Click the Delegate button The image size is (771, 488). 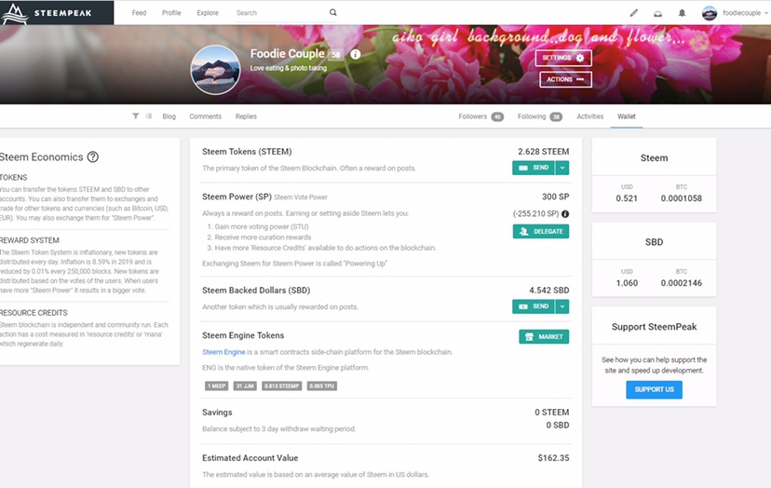coord(540,231)
